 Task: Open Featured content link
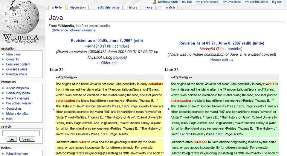pyautogui.click(x=18, y=64)
